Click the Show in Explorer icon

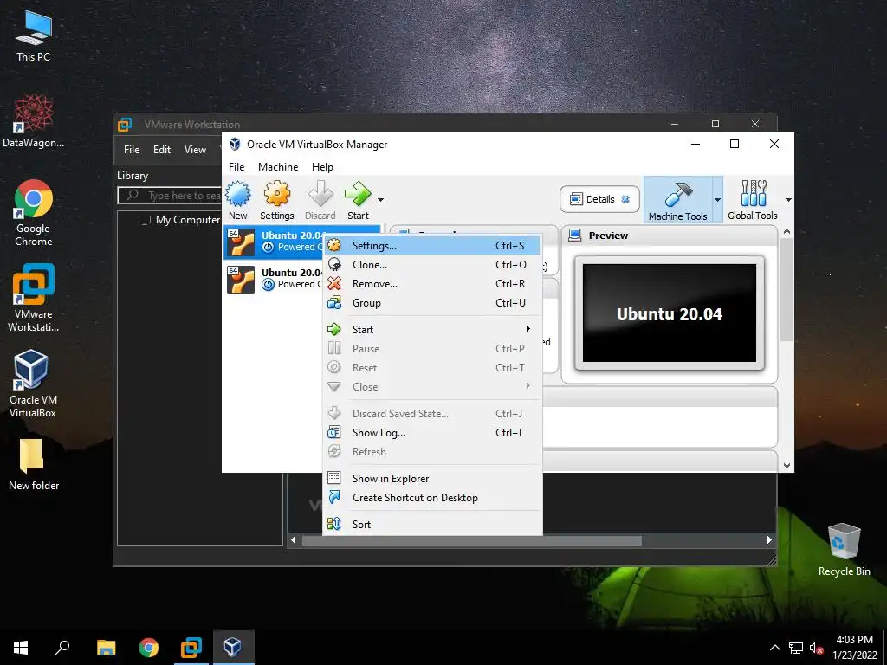pos(334,478)
